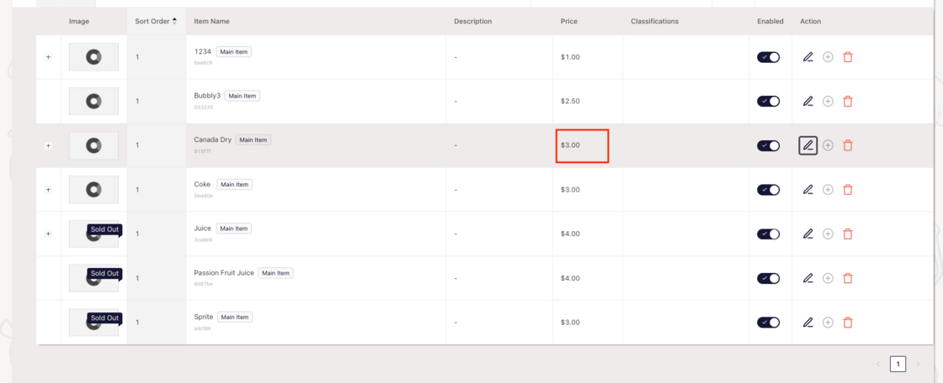The height and width of the screenshot is (383, 943).
Task: Expand the Canada Dry row
Action: click(48, 145)
